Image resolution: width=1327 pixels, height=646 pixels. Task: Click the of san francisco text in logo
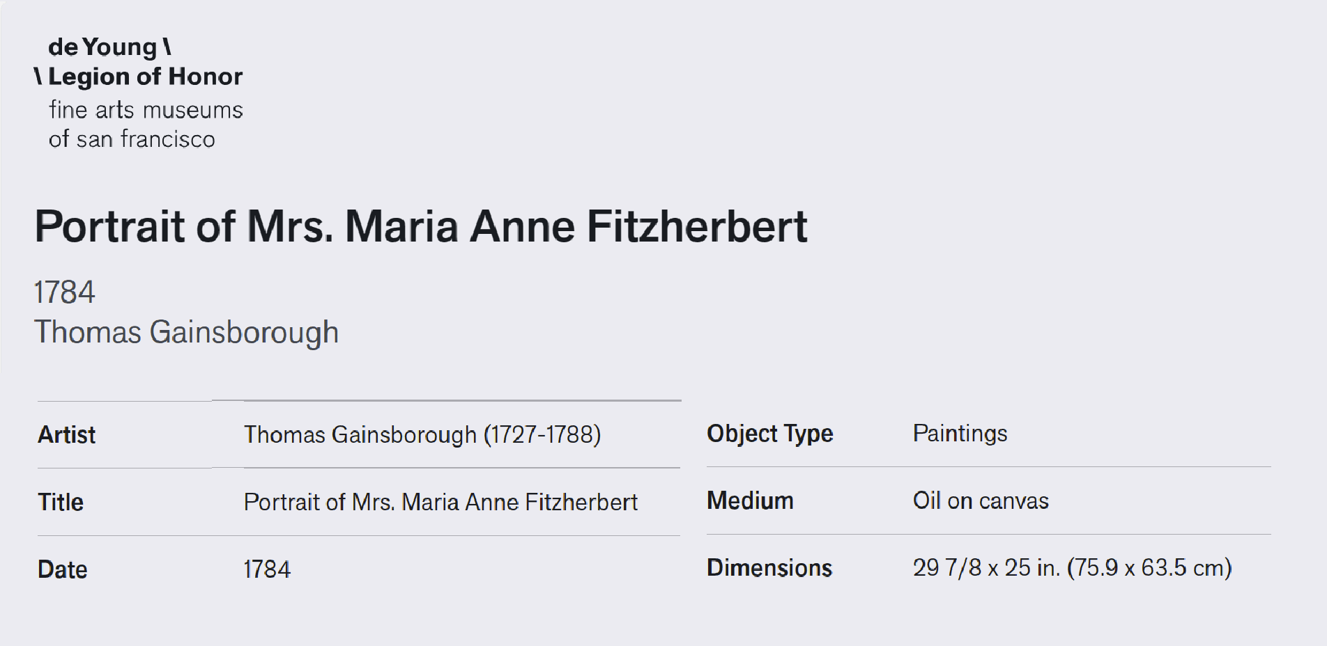click(132, 139)
